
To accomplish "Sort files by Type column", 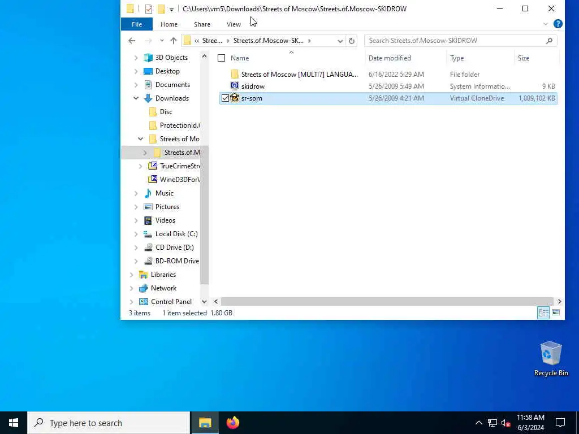I will coord(457,58).
